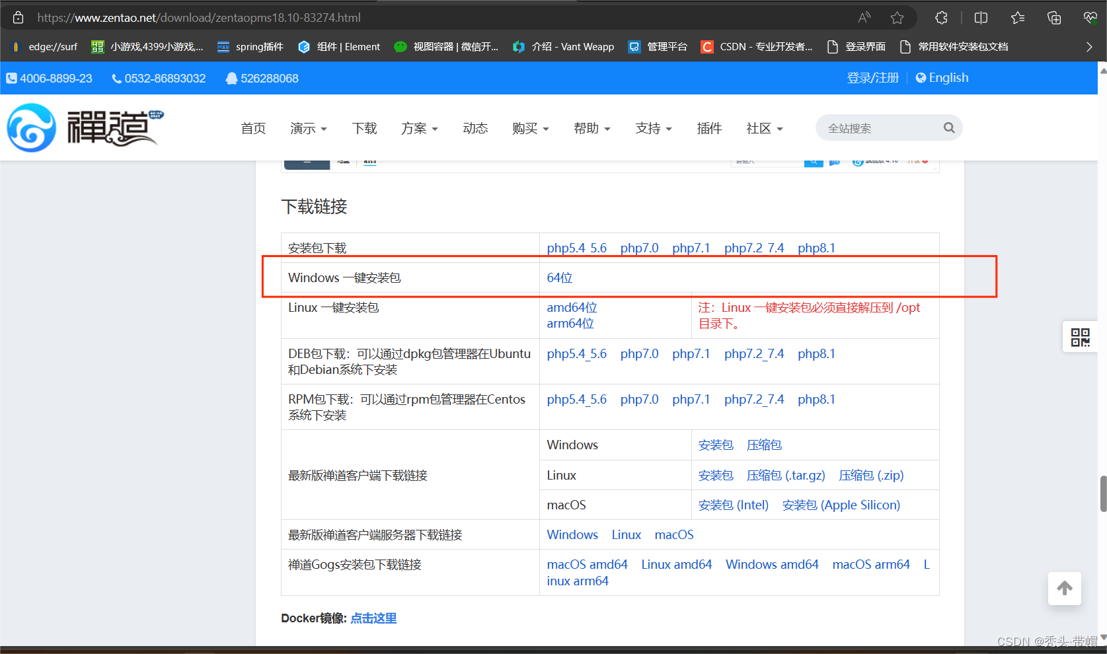Open 管理平台 bookmark
The width and height of the screenshot is (1107, 654).
coord(658,47)
